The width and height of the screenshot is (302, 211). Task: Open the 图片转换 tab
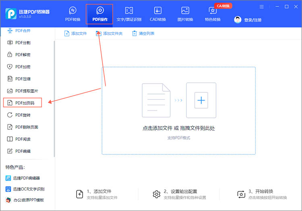pyautogui.click(x=185, y=14)
